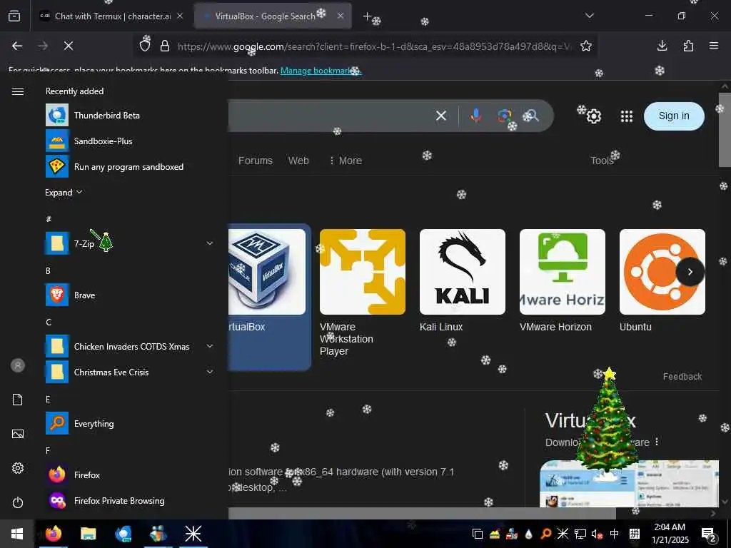Expand the Christmas Eve Crisis folder
Viewport: 731px width, 548px height.
click(210, 372)
